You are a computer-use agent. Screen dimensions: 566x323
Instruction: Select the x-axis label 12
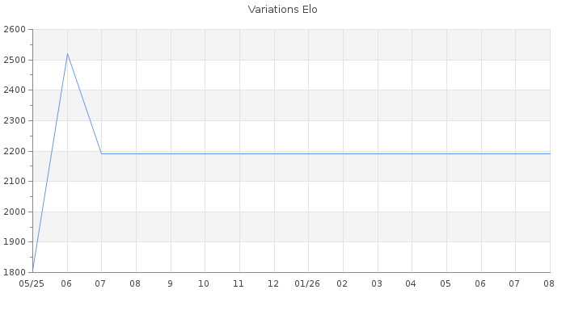pyautogui.click(x=273, y=283)
